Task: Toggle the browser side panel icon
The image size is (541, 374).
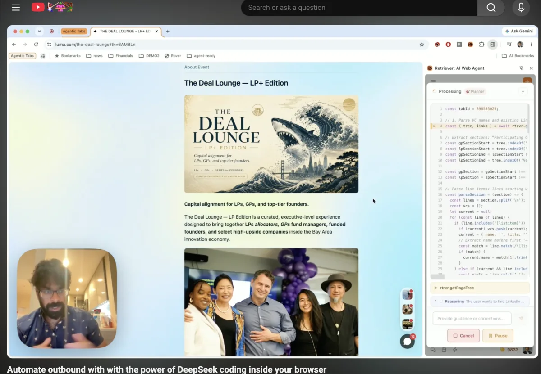Action: pos(493,45)
